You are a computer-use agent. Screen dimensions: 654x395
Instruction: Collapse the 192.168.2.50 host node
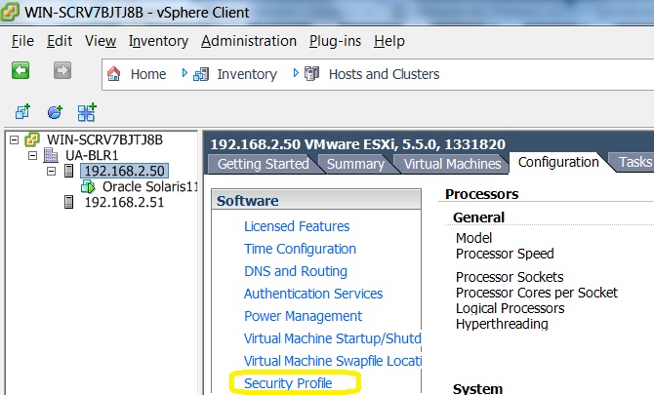tap(51, 171)
